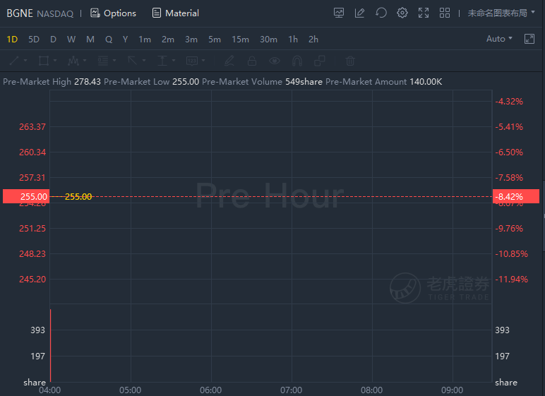This screenshot has width=545, height=396.
Task: Toggle drawings visibility eye icon
Action: (x=275, y=61)
